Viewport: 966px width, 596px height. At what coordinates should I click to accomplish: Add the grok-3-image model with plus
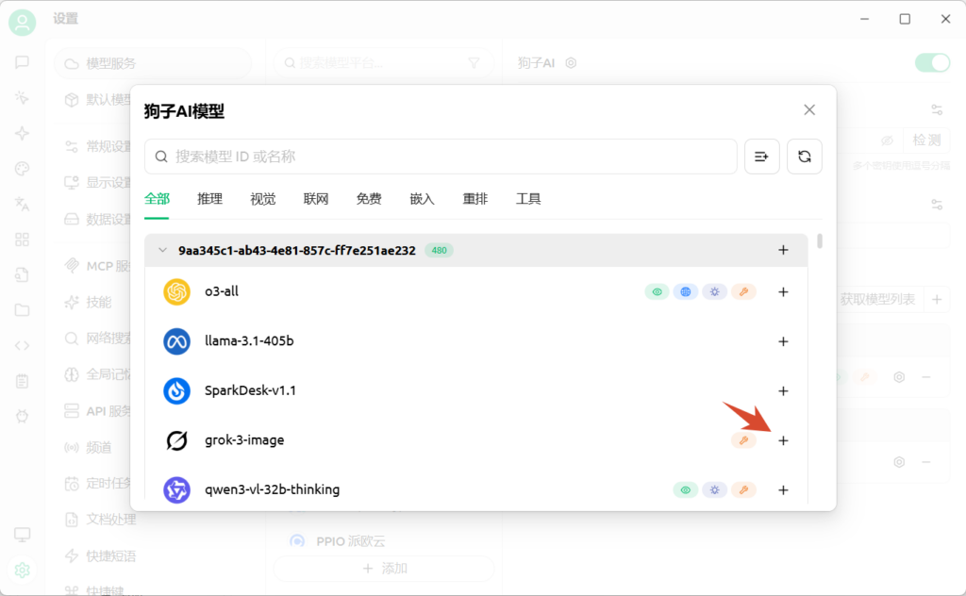point(783,440)
